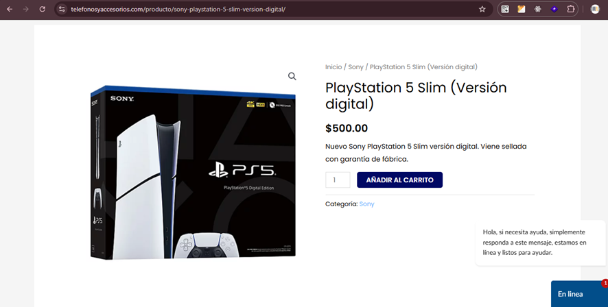Viewport: 608px width, 307px height.
Task: Open the QR code extension icon
Action: tap(505, 9)
